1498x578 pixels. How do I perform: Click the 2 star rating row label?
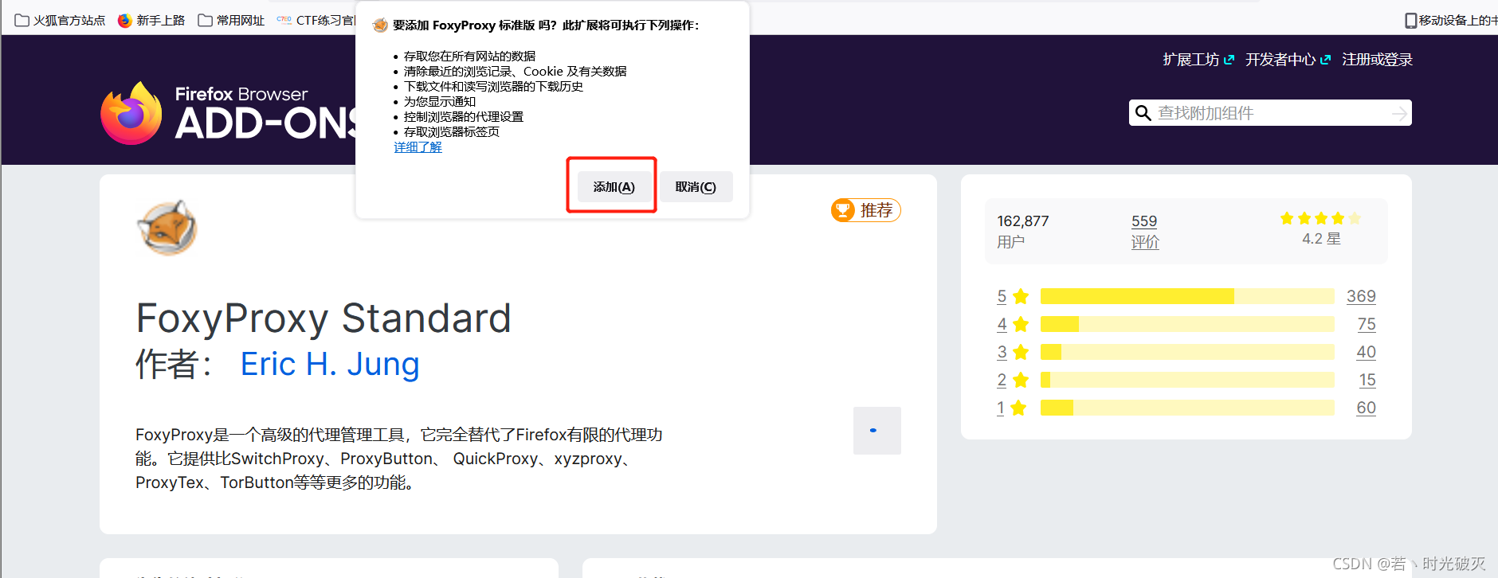pos(1013,380)
